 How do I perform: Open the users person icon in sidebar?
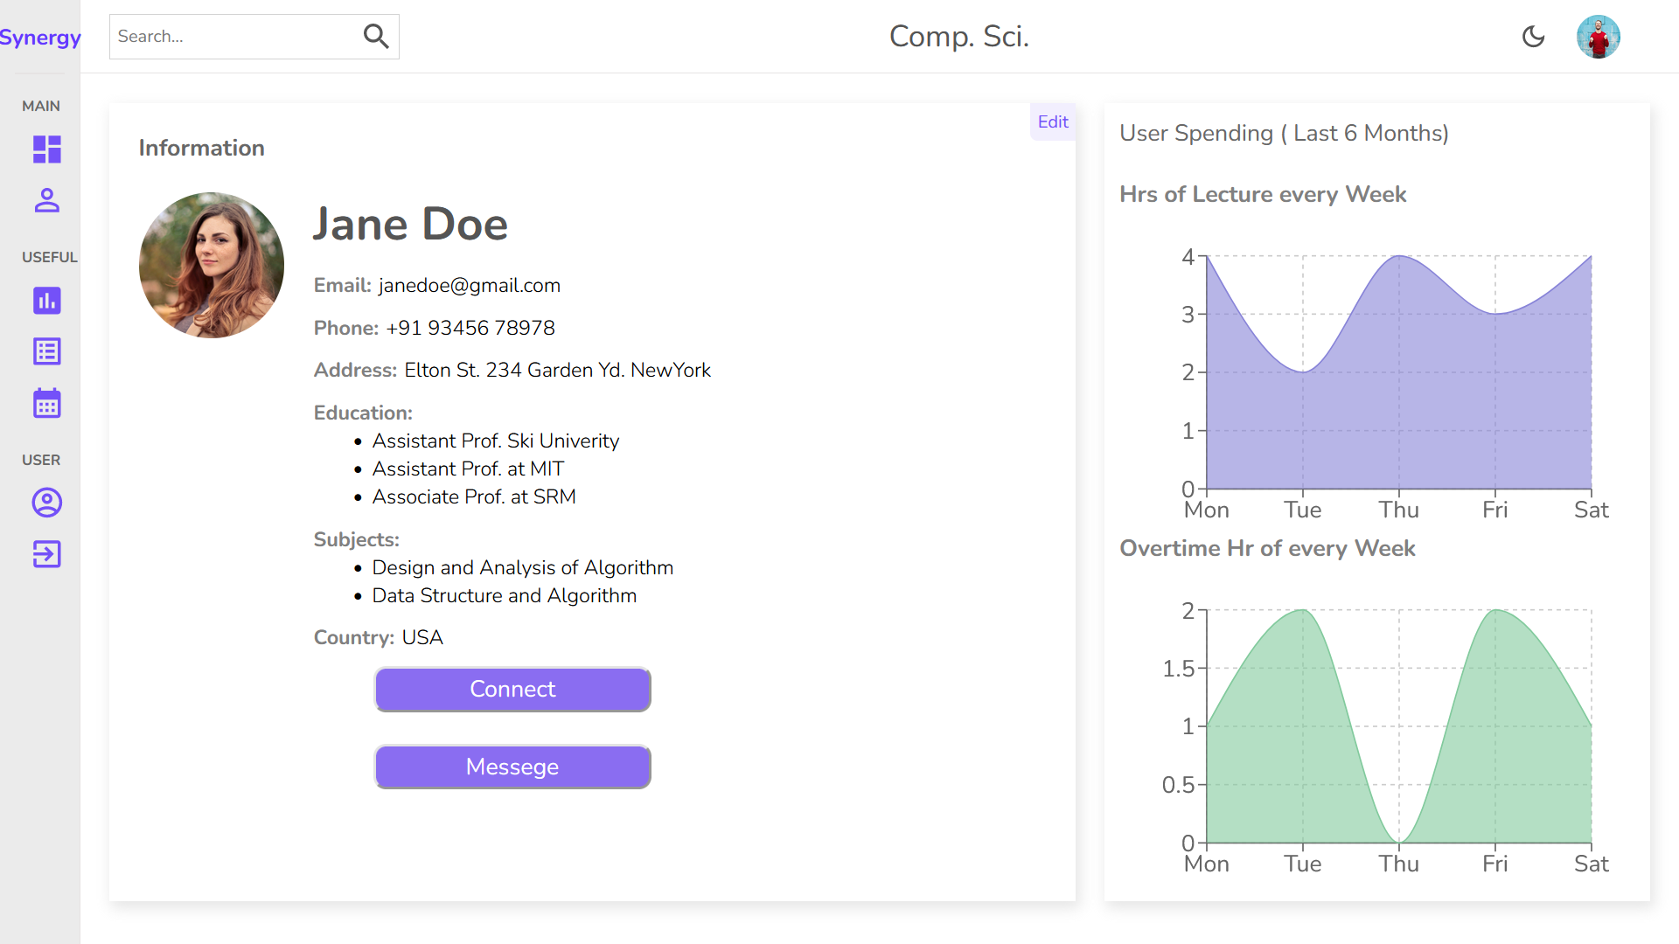47,201
